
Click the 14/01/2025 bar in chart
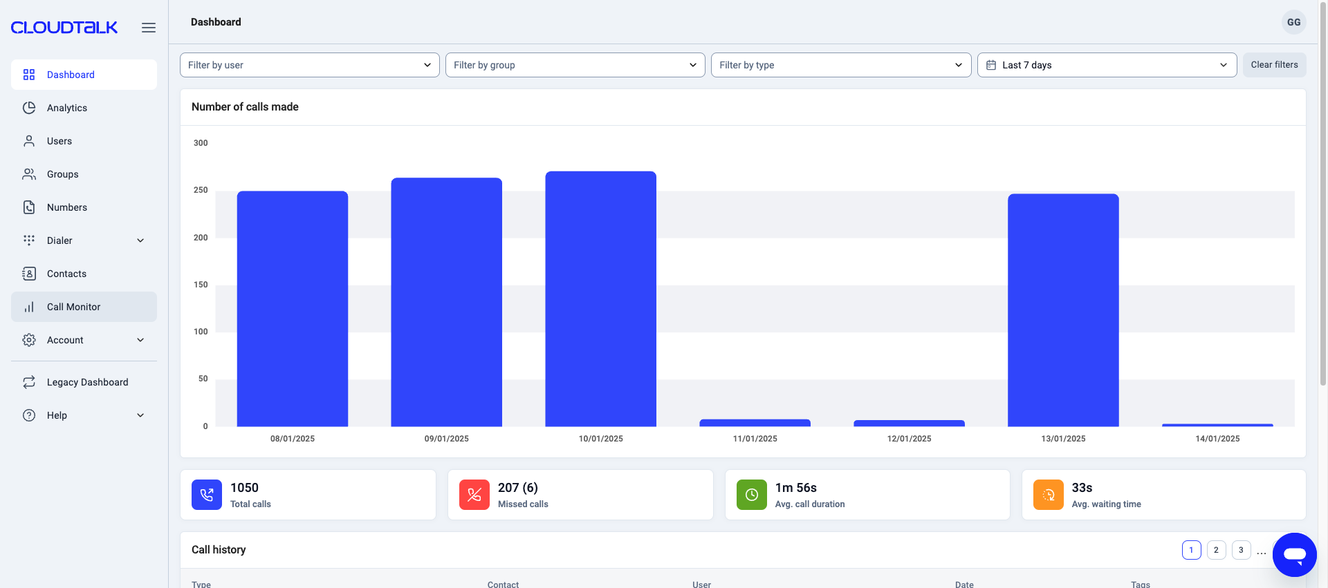pyautogui.click(x=1217, y=425)
